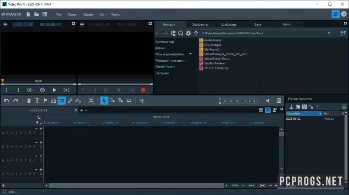Viewport: 349px width, 195px height.
Task: Select Cloud Import in the sidebar
Action: [x=165, y=67]
